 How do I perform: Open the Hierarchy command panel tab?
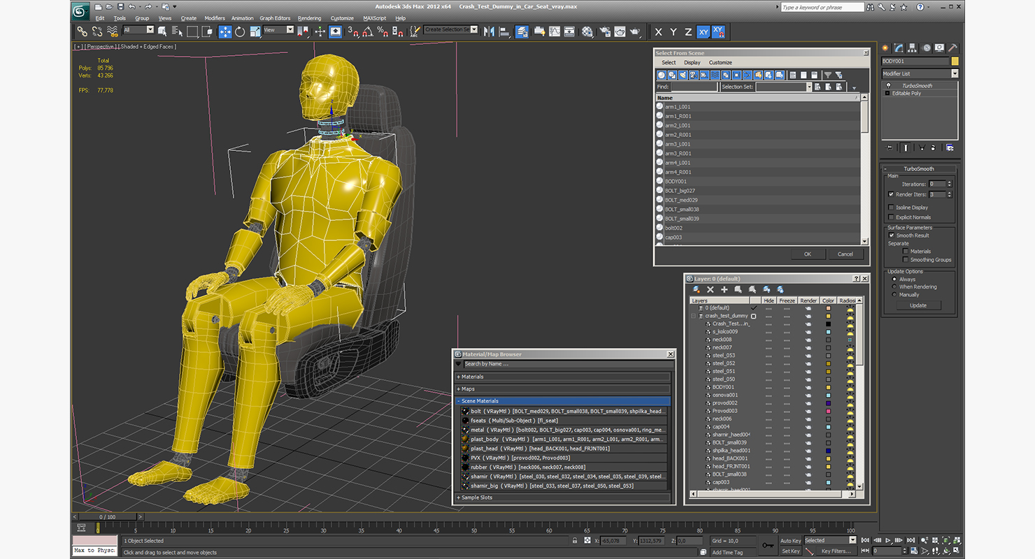pyautogui.click(x=913, y=48)
